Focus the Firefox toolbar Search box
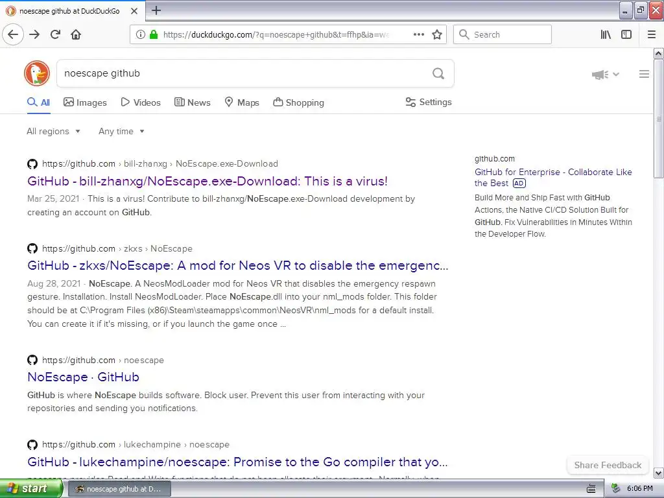Image resolution: width=664 pixels, height=498 pixels. click(503, 34)
